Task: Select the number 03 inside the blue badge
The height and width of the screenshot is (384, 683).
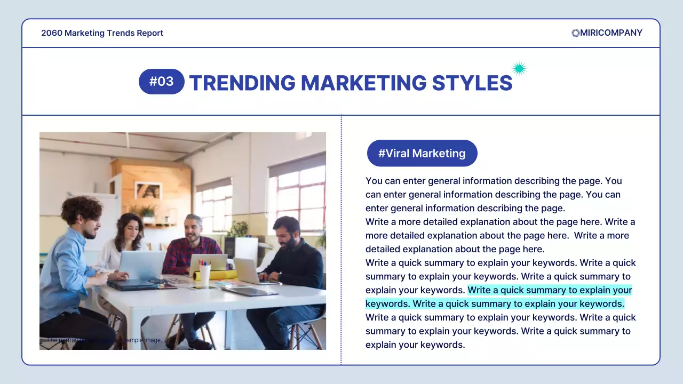Action: [166, 81]
